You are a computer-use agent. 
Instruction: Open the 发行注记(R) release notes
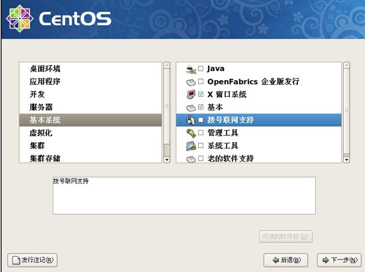point(32,260)
